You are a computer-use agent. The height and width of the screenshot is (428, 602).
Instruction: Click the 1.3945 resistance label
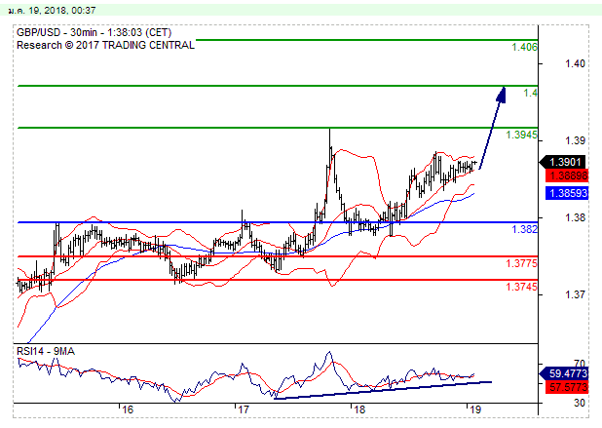point(522,135)
